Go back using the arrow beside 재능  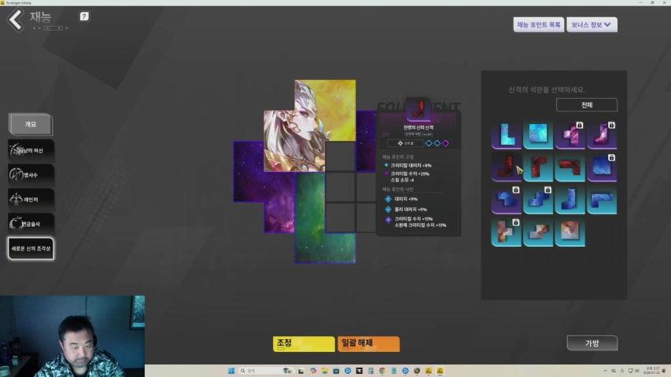click(16, 20)
